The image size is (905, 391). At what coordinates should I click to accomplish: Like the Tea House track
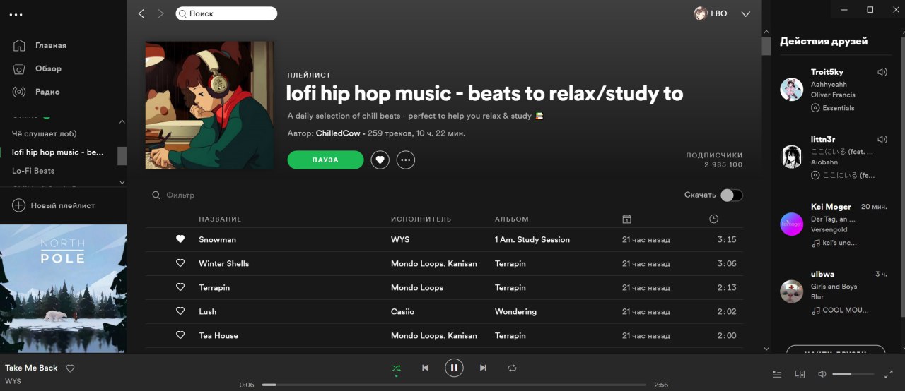pyautogui.click(x=180, y=335)
